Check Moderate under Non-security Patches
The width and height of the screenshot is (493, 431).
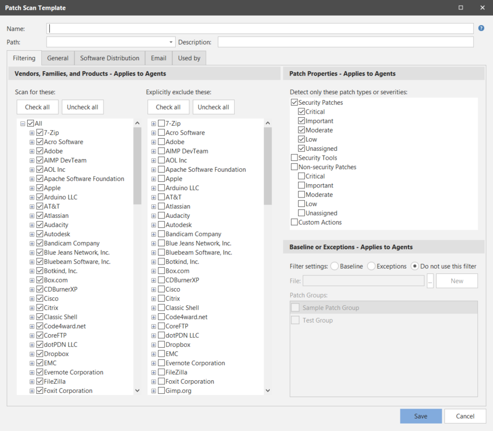[302, 194]
